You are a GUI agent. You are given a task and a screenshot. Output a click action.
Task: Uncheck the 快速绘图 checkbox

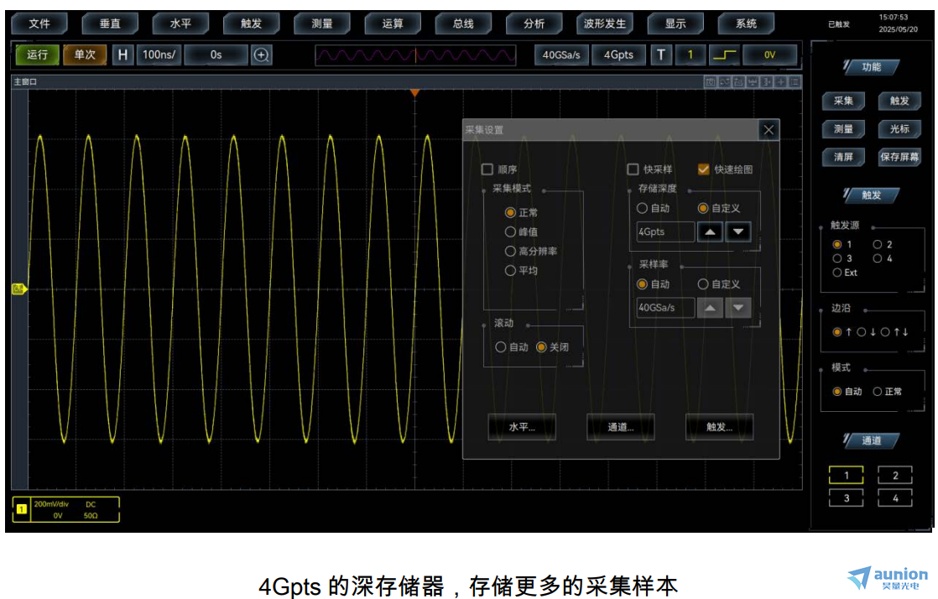pos(704,169)
